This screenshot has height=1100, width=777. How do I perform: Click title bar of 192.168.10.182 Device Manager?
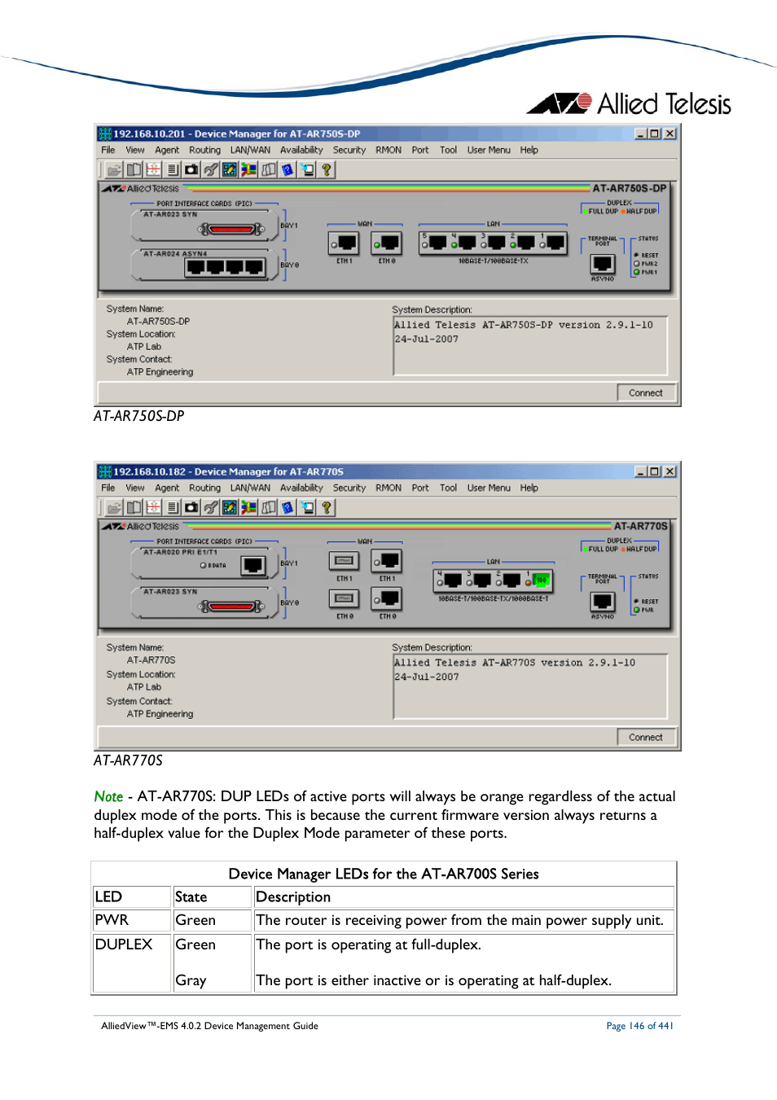point(388,471)
